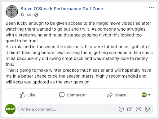This screenshot has width=159, height=119.
Task: Click the Like button label
Action: click(x=31, y=95)
